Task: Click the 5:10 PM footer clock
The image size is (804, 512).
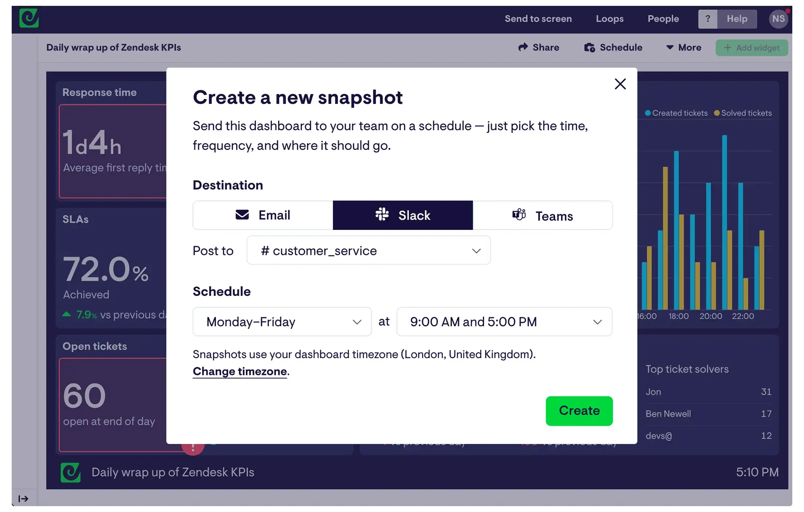Action: pos(757,473)
